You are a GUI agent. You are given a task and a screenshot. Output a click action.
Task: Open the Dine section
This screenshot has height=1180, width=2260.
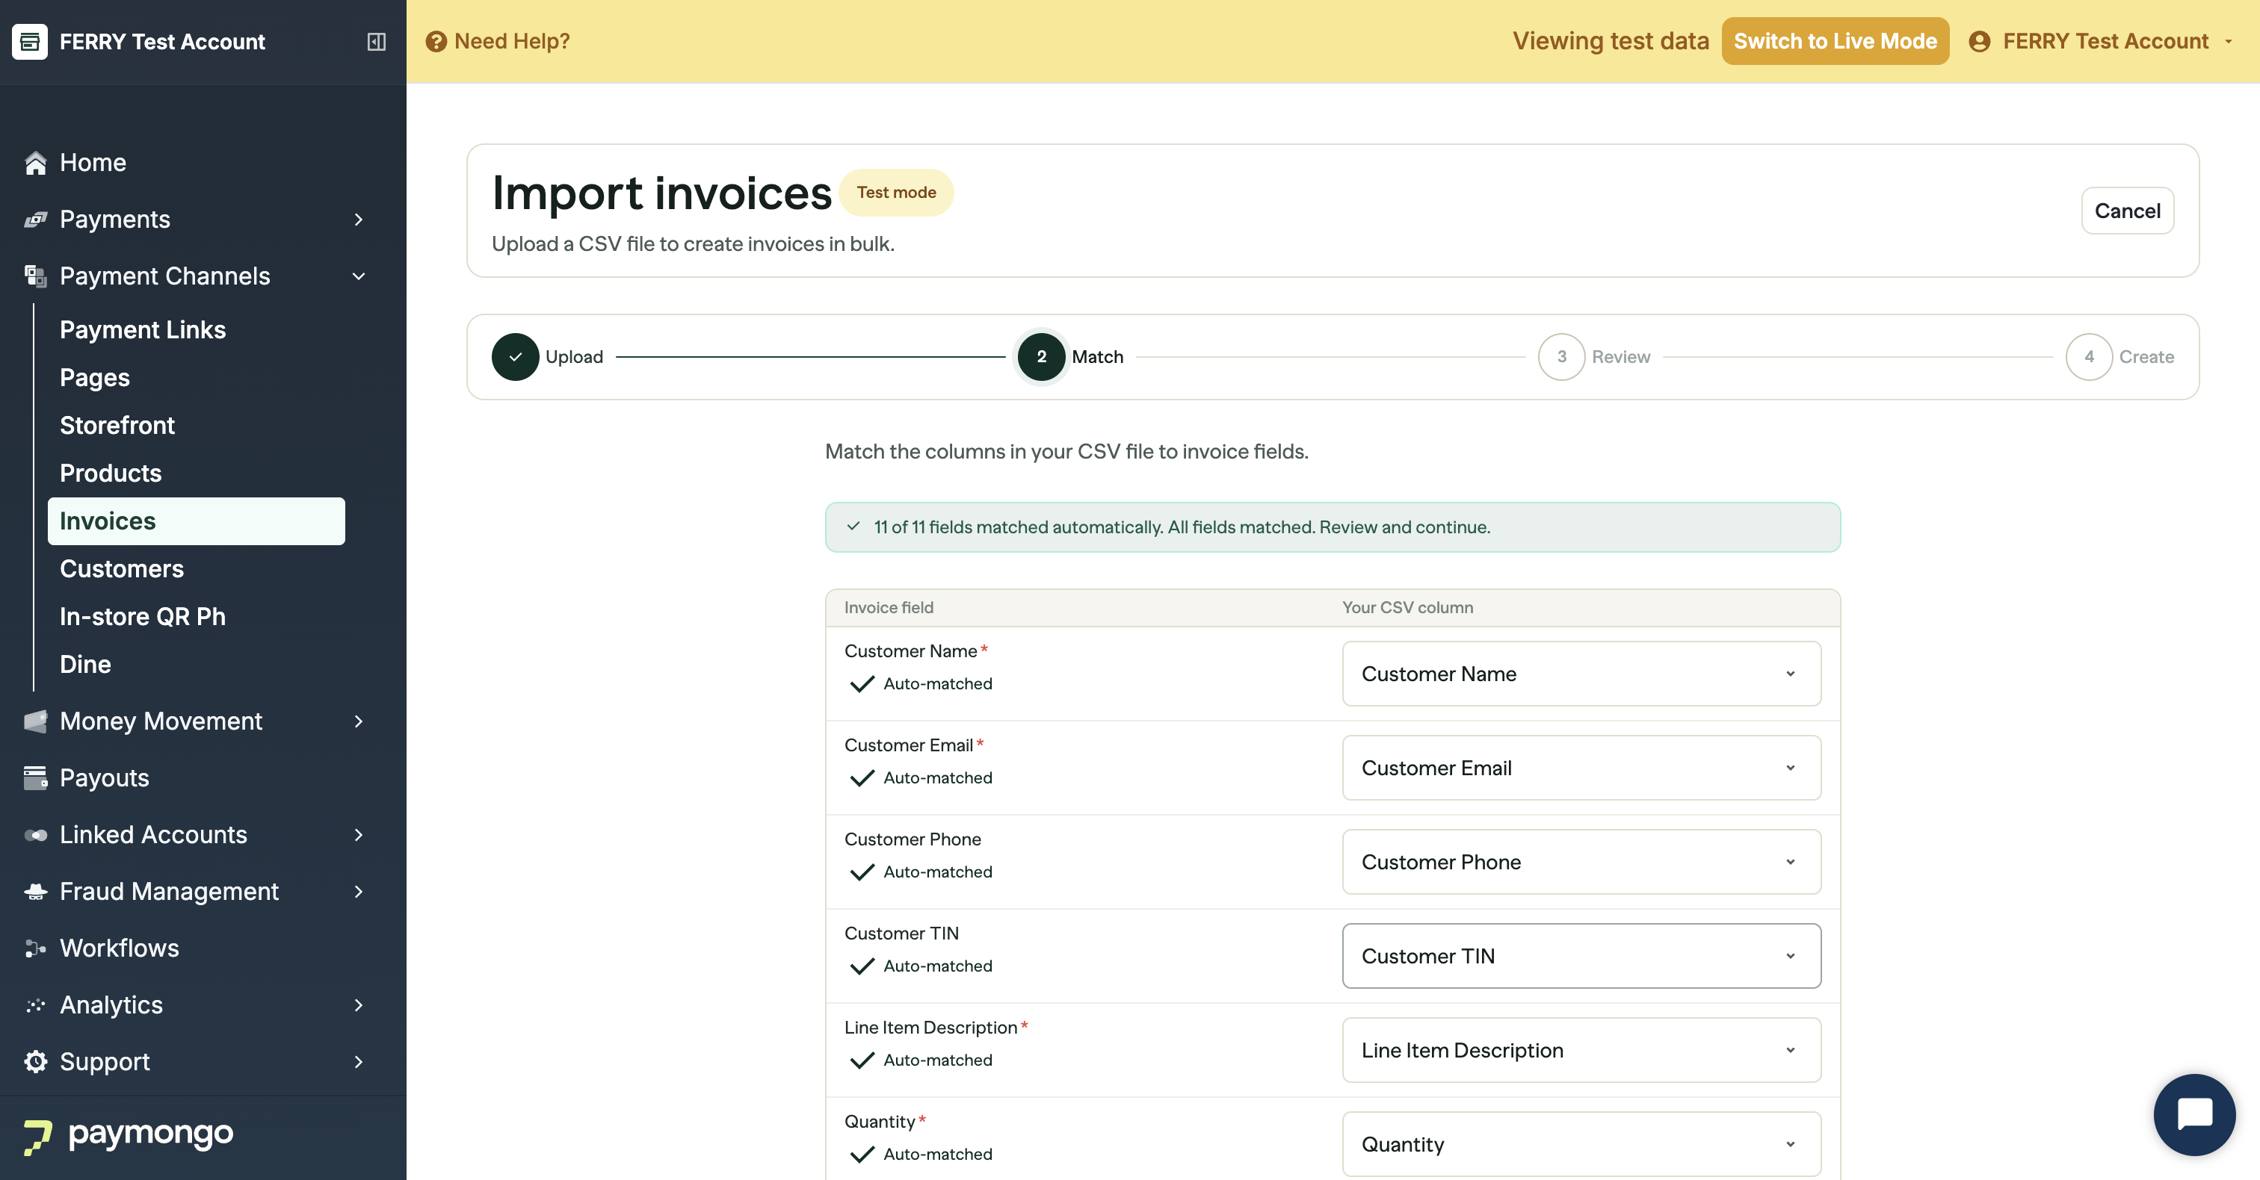85,665
